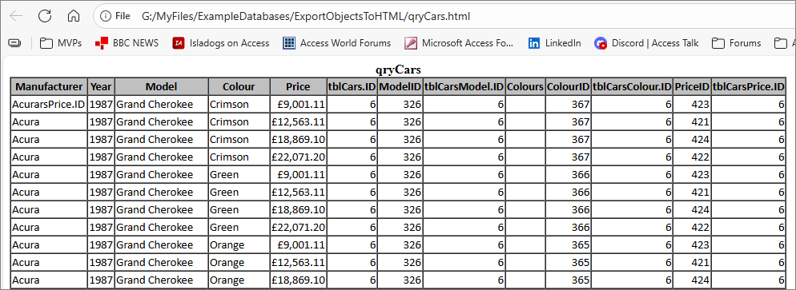Click Orange in the £12,563.11 row

[x=239, y=263]
